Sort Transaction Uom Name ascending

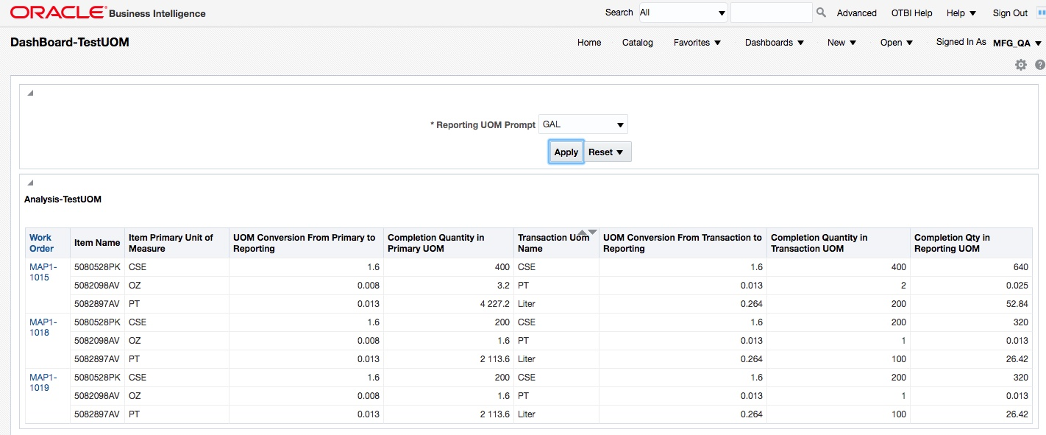[x=583, y=233]
